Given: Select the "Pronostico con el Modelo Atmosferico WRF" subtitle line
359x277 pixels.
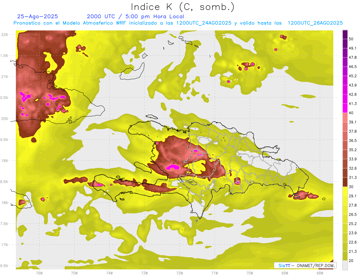Looking at the screenshot, I should (178, 23).
